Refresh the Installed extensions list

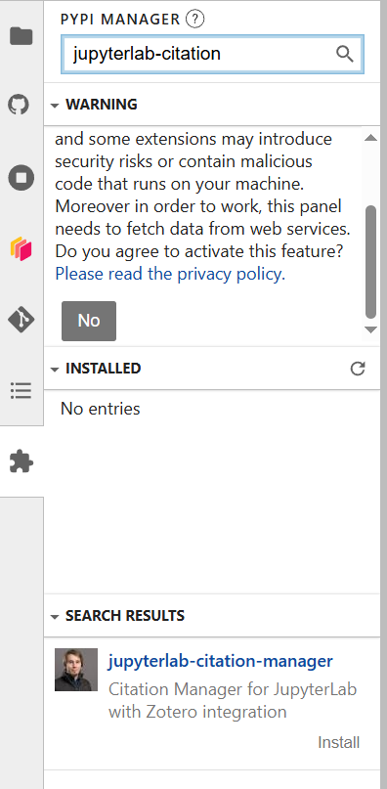point(358,369)
